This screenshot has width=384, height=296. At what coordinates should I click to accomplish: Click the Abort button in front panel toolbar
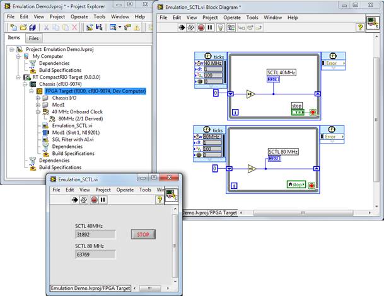point(95,200)
